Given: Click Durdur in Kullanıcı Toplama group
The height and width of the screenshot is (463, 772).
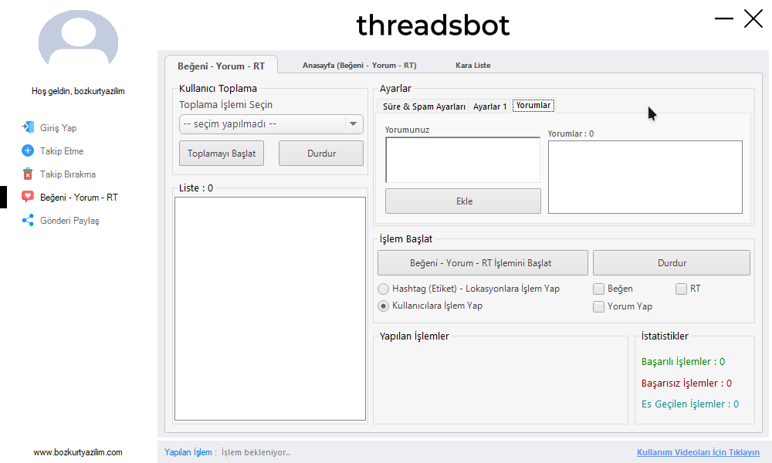Looking at the screenshot, I should click(x=321, y=153).
